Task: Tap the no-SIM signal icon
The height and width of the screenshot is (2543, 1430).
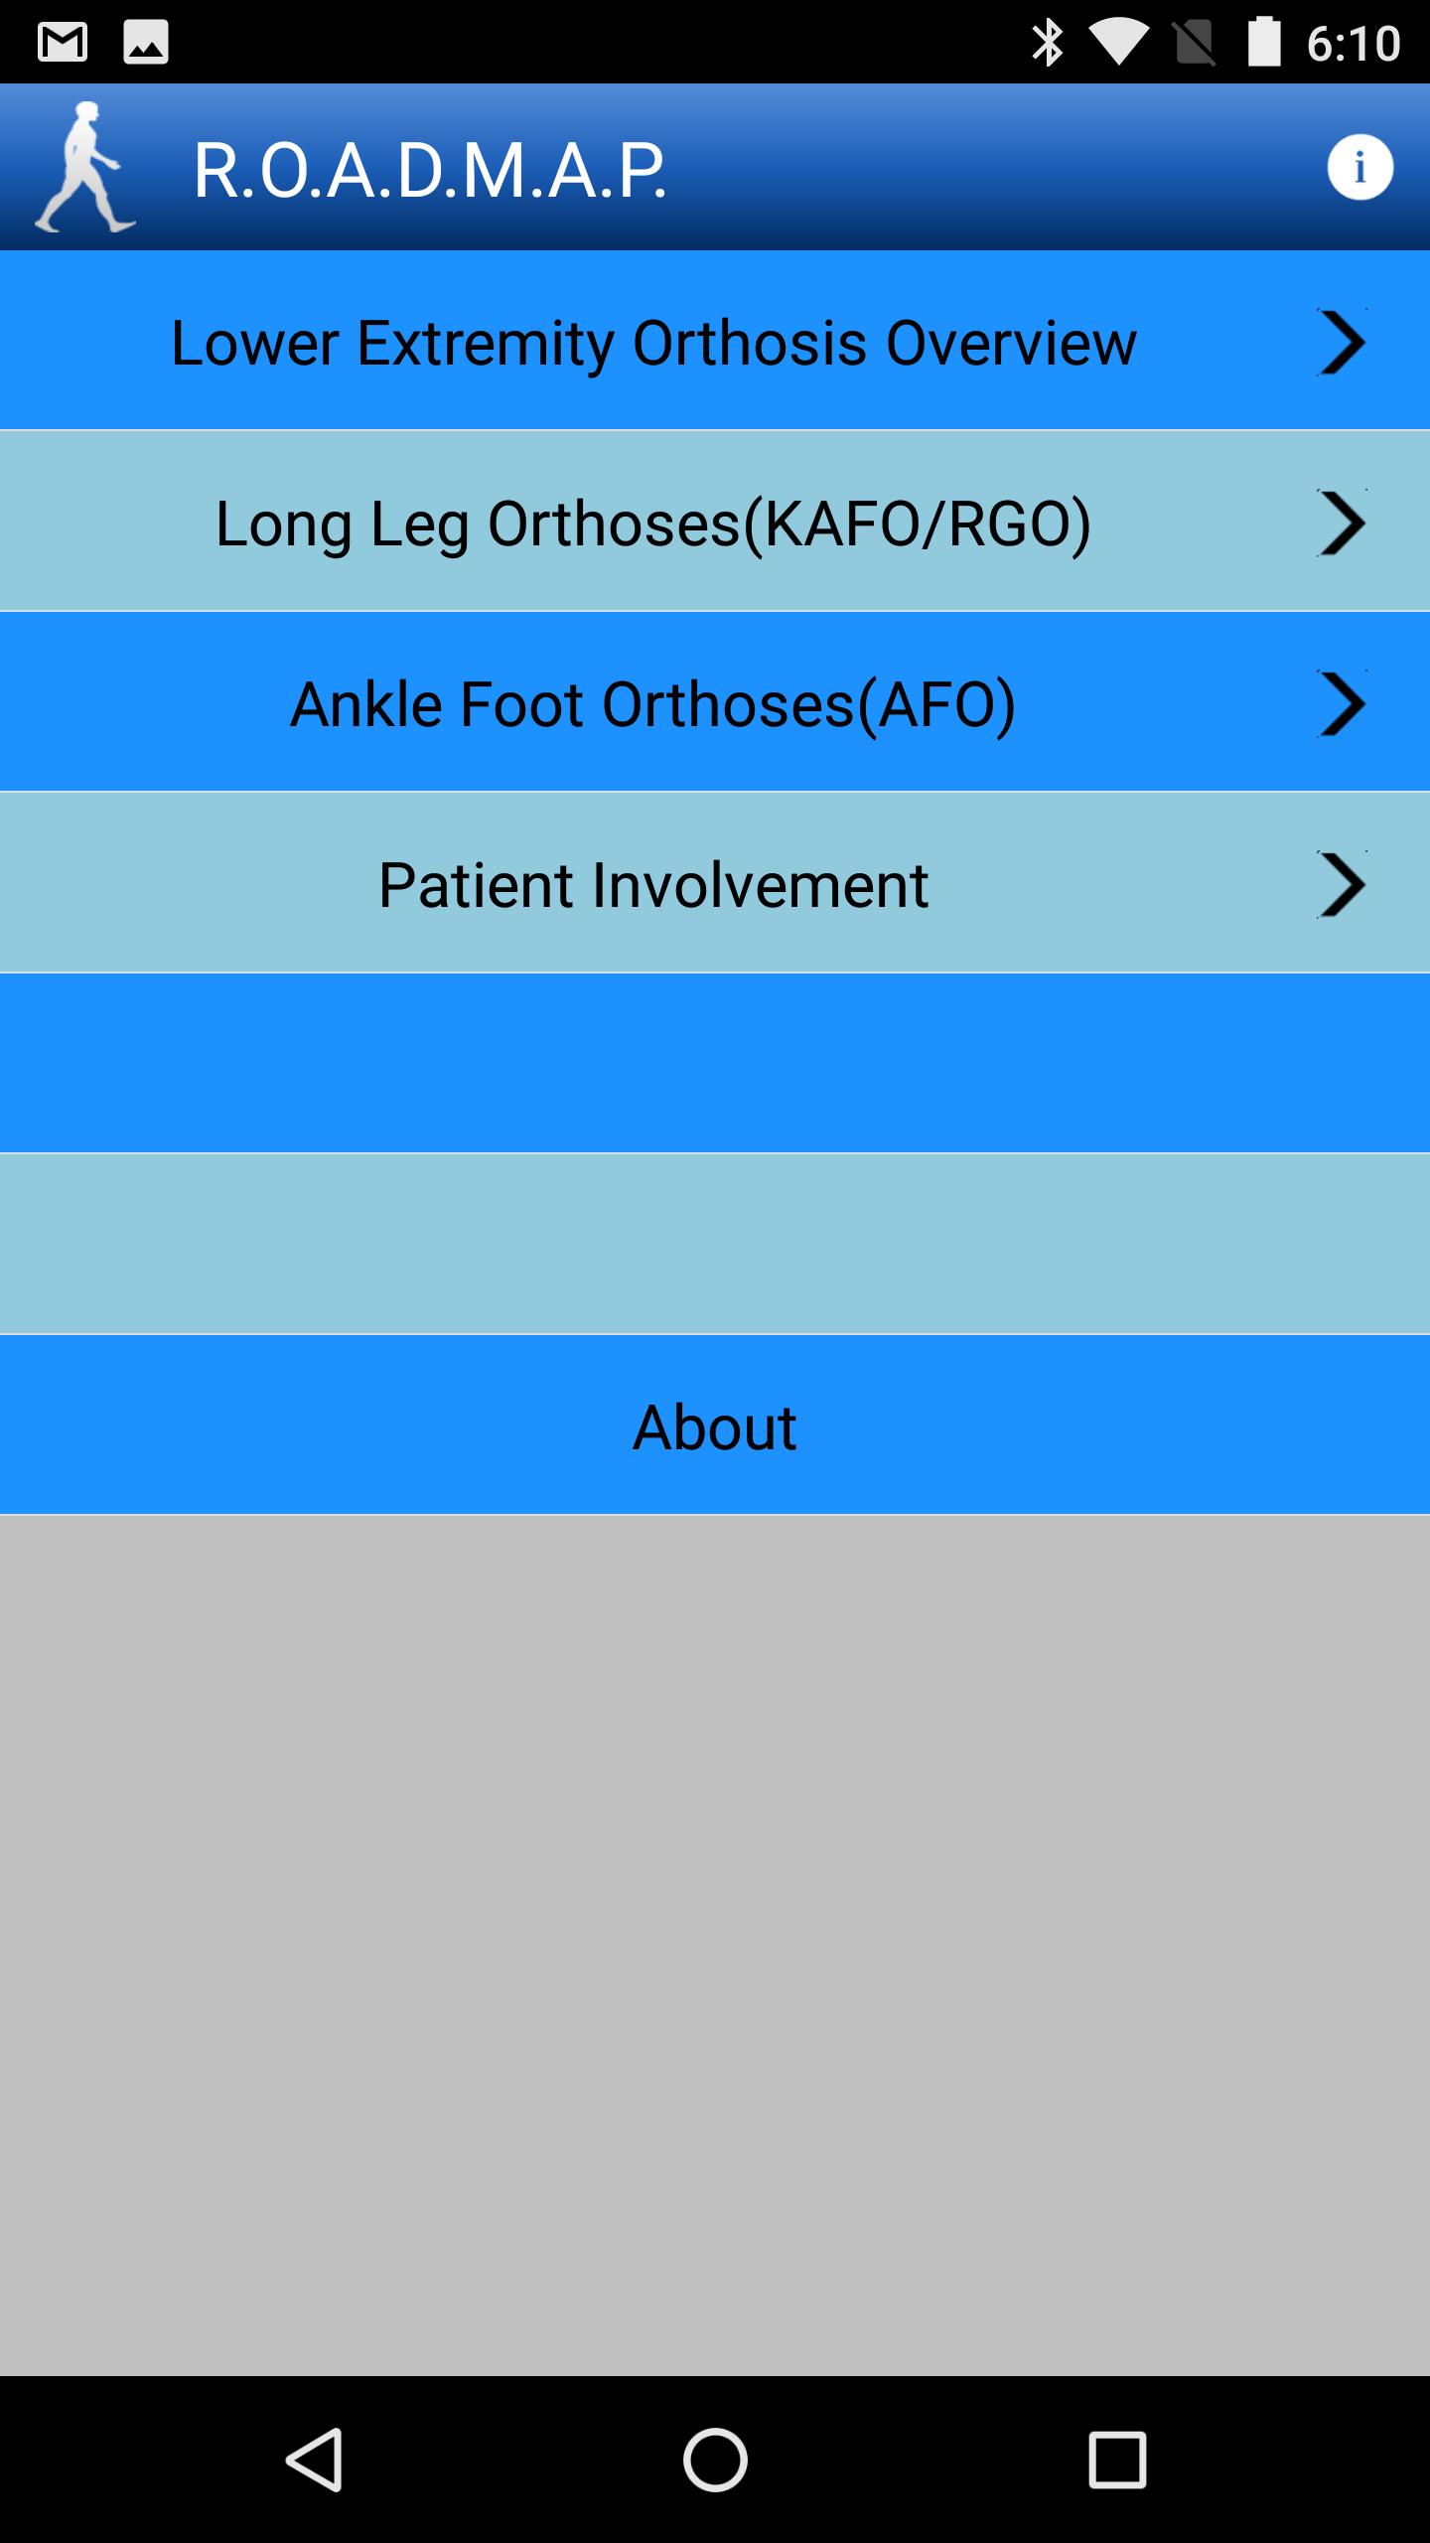Action: pos(1195,44)
